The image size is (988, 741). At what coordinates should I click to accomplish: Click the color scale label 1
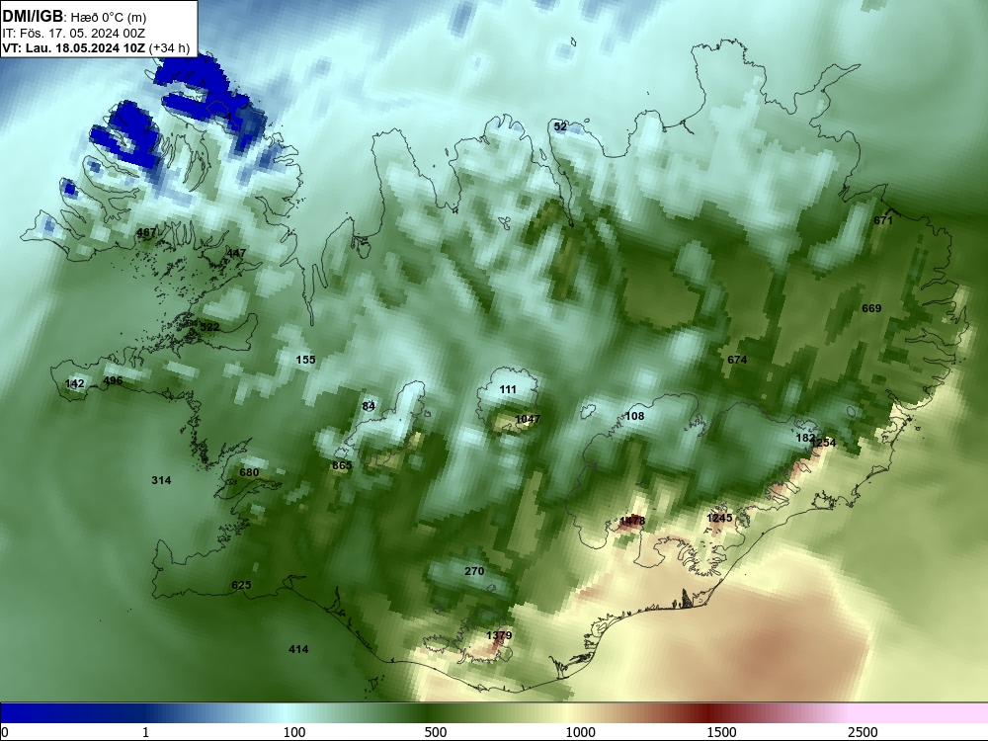tap(145, 732)
